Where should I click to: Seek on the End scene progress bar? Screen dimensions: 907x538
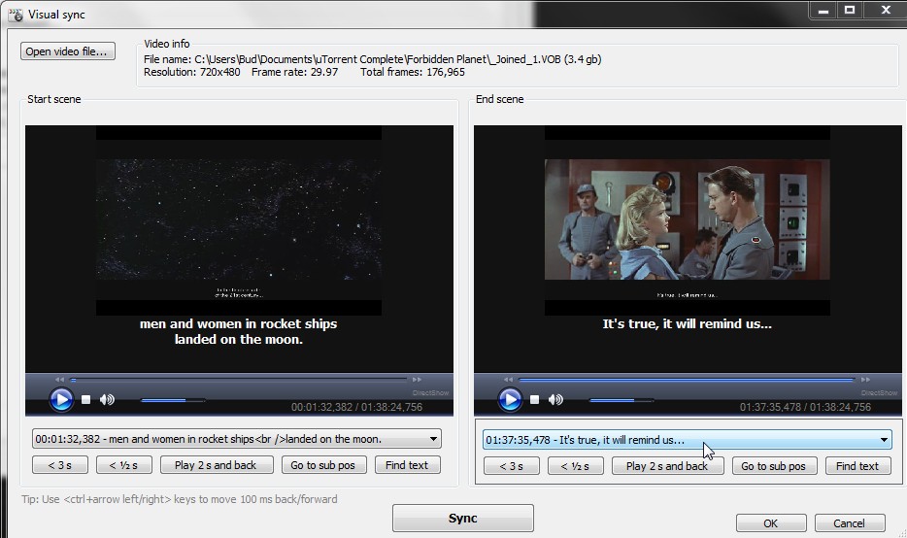(x=688, y=380)
